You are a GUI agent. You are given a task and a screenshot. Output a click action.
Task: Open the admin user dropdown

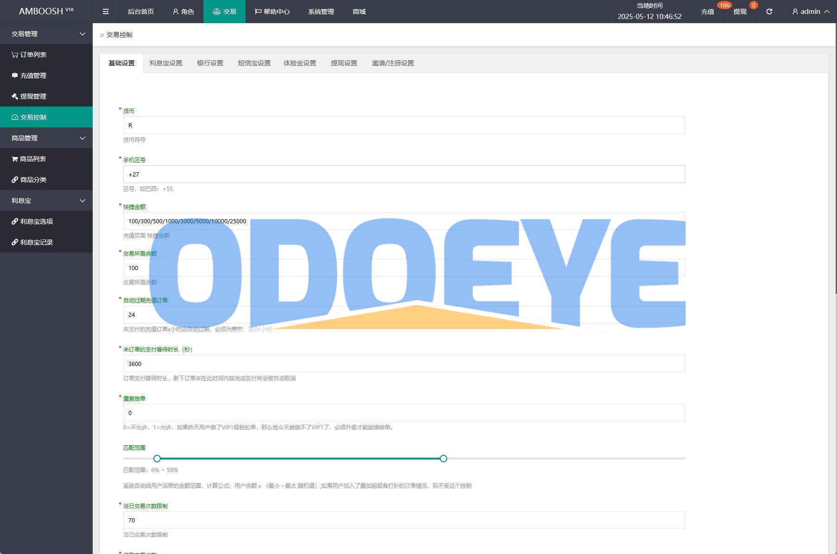click(811, 12)
